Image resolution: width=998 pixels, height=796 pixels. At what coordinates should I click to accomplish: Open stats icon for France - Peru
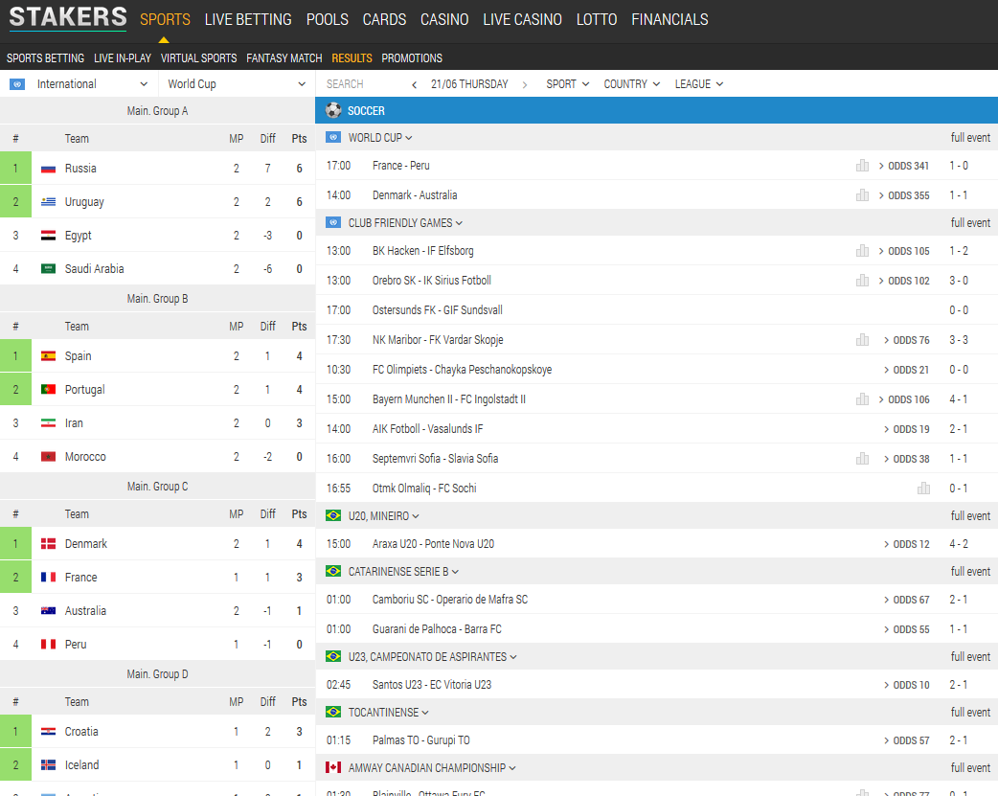[x=862, y=166]
